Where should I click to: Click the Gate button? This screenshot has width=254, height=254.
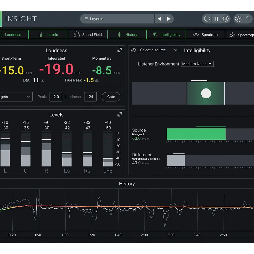coord(111,97)
